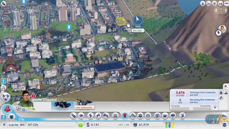Image resolution: width=229 pixels, height=129 pixels.
Task: Click the 5:46 PM clock
Action: [14, 125]
